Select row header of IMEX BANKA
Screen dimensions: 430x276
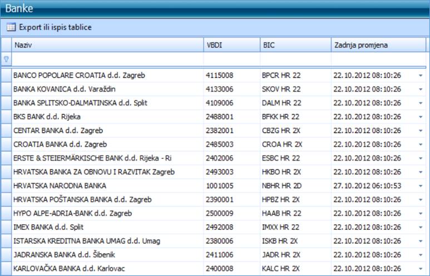(x=6, y=227)
